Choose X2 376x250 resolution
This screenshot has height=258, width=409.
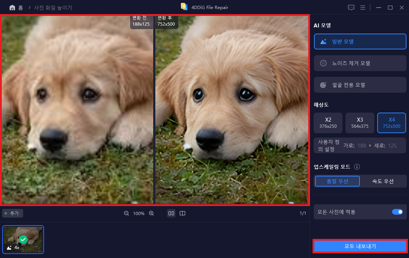[x=328, y=123]
